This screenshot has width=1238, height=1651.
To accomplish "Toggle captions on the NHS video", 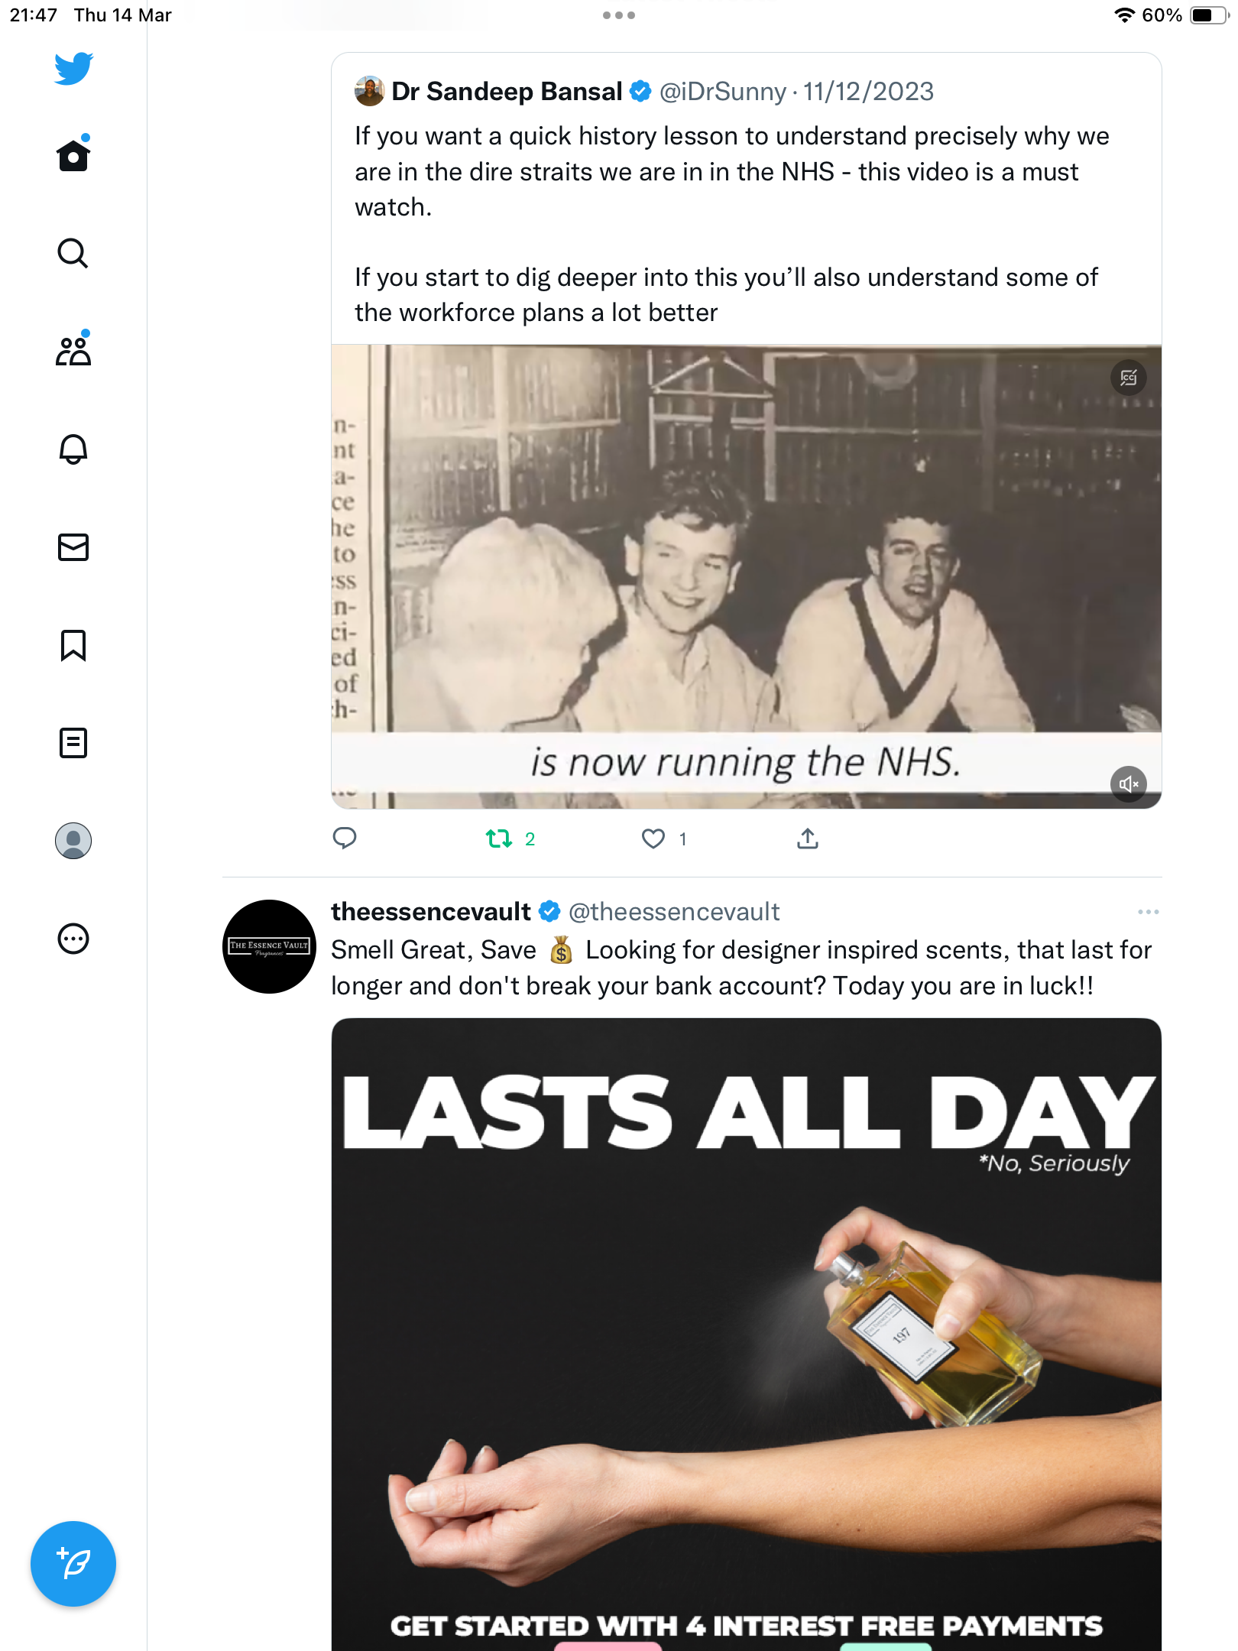I will pos(1129,378).
